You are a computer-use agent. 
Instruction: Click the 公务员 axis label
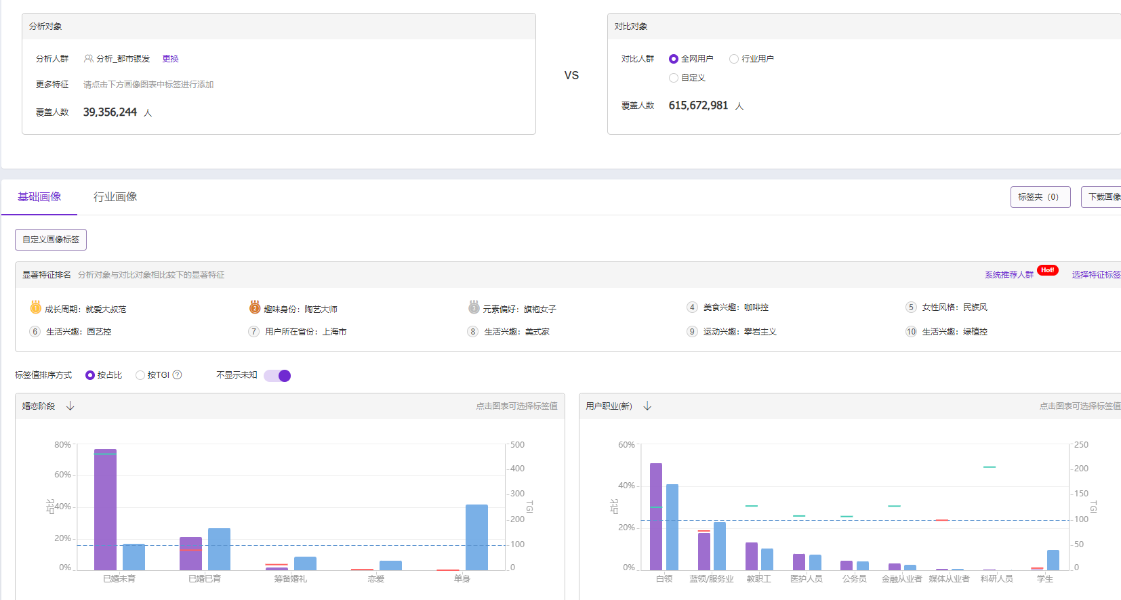[x=855, y=579]
